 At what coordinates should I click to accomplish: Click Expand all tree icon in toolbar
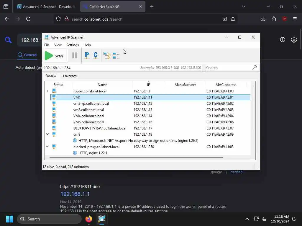click(x=107, y=56)
